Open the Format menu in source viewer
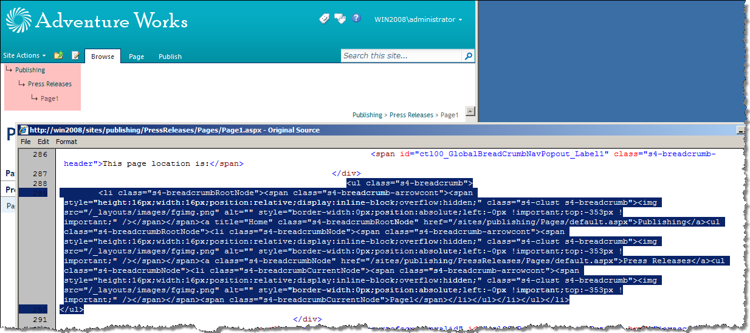Image resolution: width=750 pixels, height=333 pixels. pos(66,142)
